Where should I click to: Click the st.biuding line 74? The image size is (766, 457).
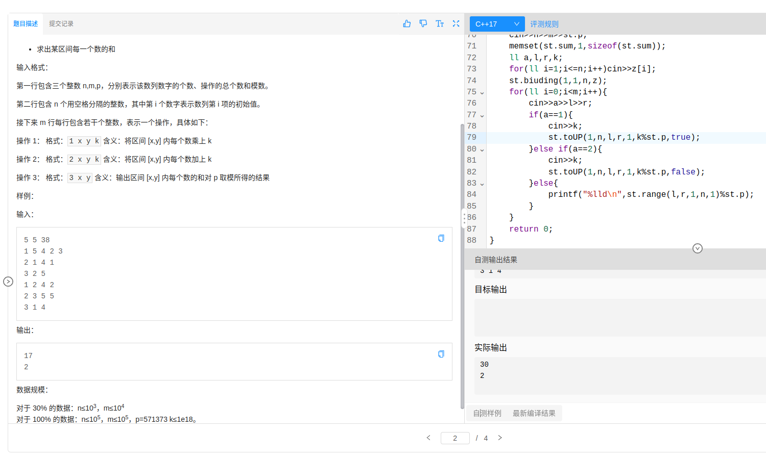558,81
